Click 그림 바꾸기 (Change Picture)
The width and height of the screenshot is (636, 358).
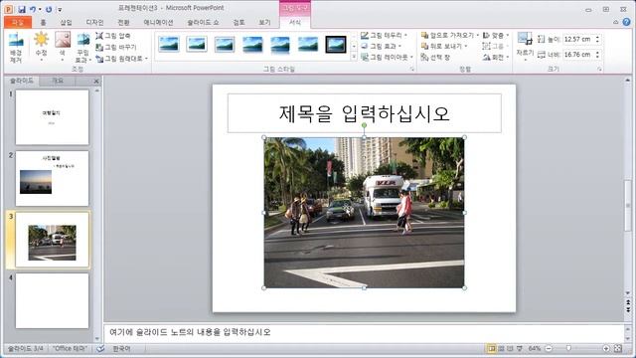[x=116, y=47]
